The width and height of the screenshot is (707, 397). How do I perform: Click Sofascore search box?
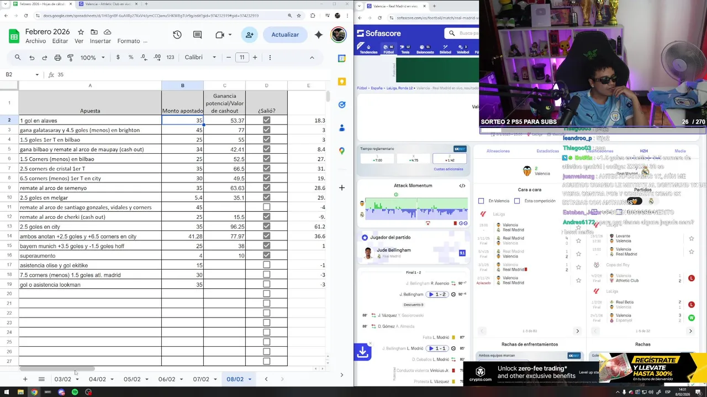coord(462,34)
